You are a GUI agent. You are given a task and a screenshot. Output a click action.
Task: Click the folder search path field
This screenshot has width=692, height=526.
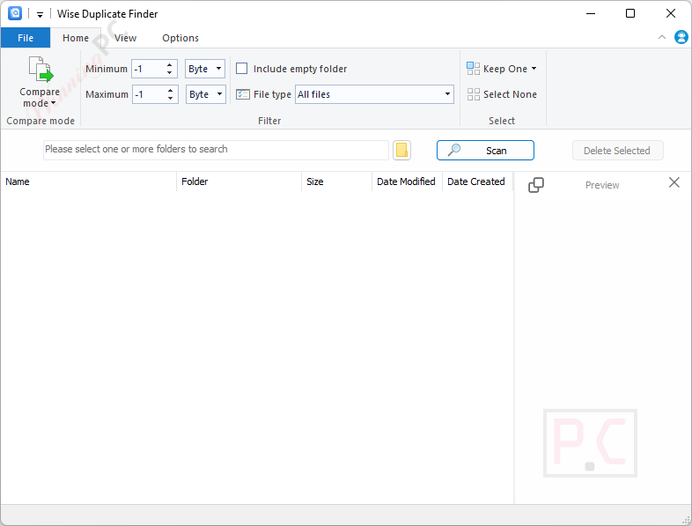216,150
